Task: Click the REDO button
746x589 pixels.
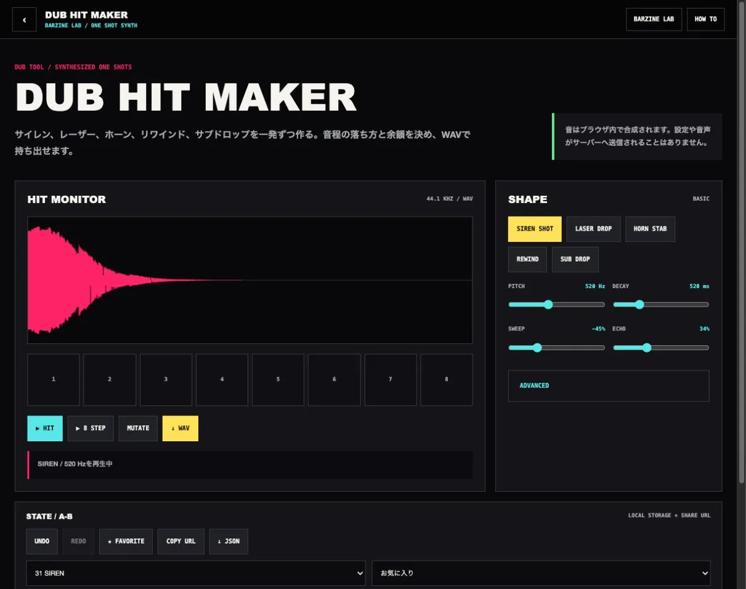Action: tap(79, 542)
